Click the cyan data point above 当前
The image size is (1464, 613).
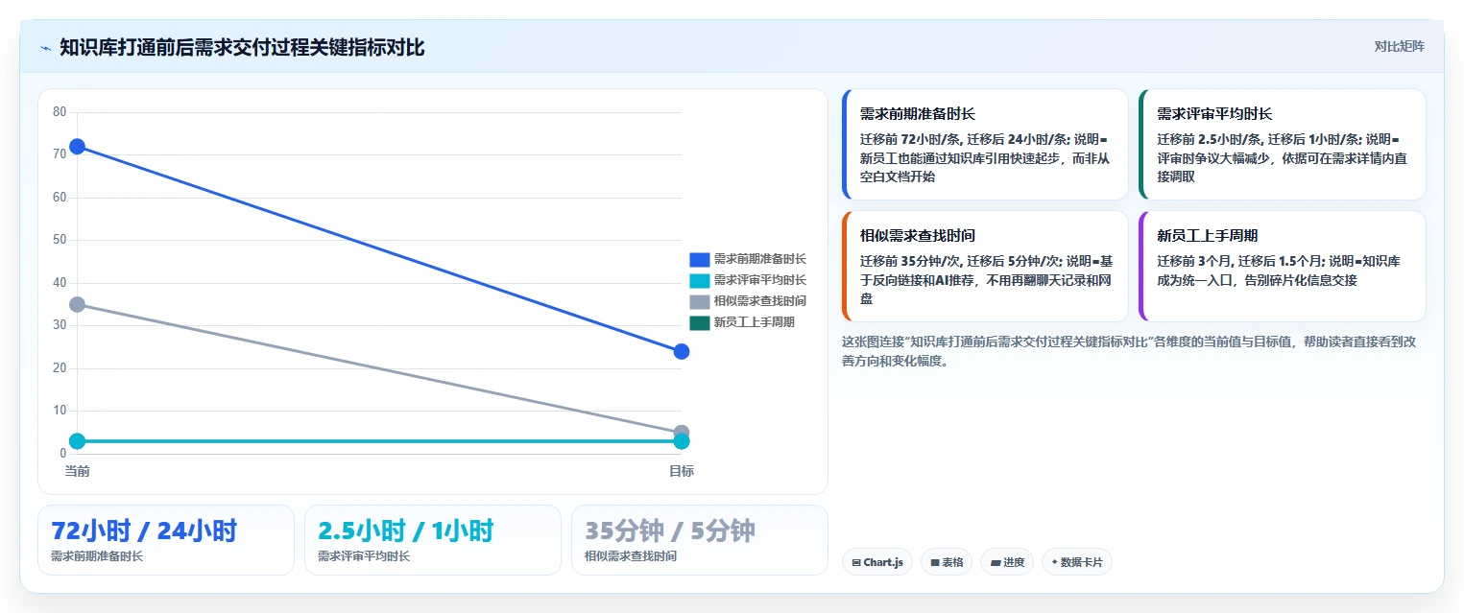pos(77,441)
